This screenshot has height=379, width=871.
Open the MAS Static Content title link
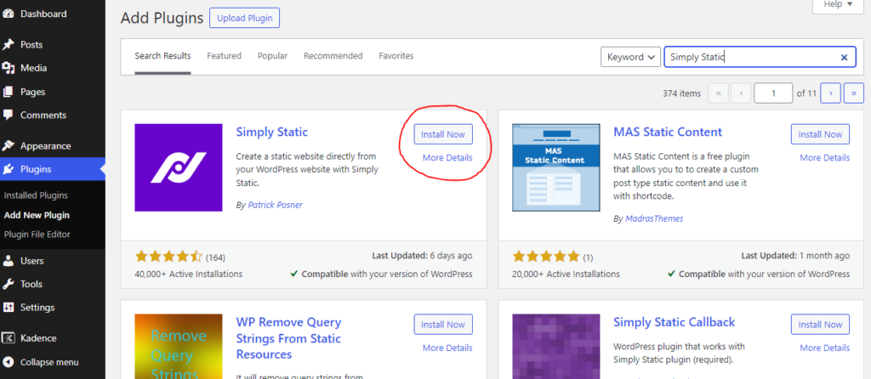click(x=668, y=132)
